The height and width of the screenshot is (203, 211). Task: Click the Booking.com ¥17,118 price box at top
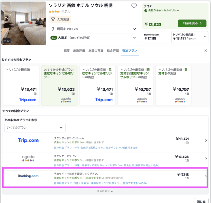(156, 37)
